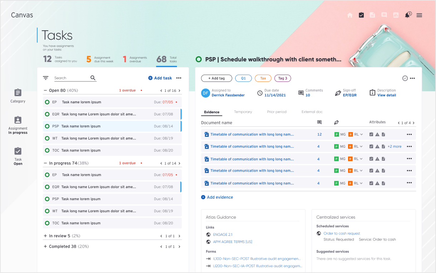Toggle status circle of Open TOC task
This screenshot has width=436, height=273.
pyautogui.click(x=47, y=150)
